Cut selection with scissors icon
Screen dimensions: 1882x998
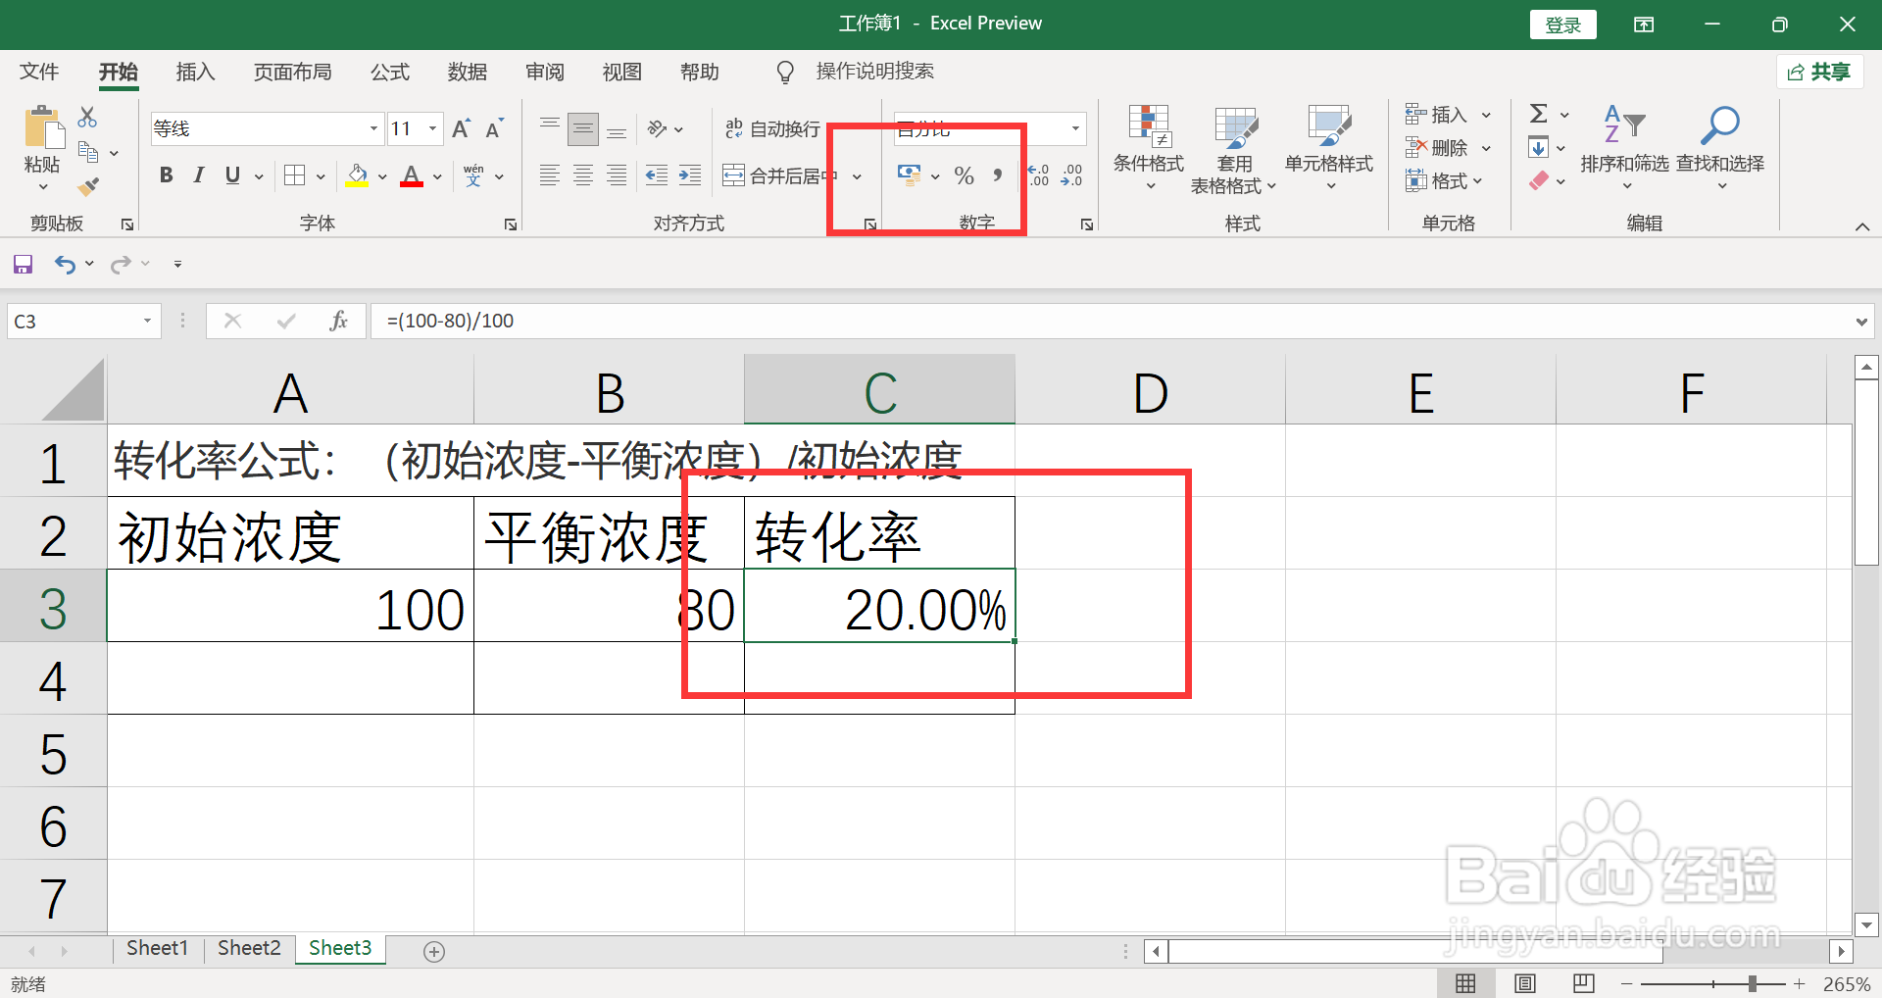click(x=87, y=118)
